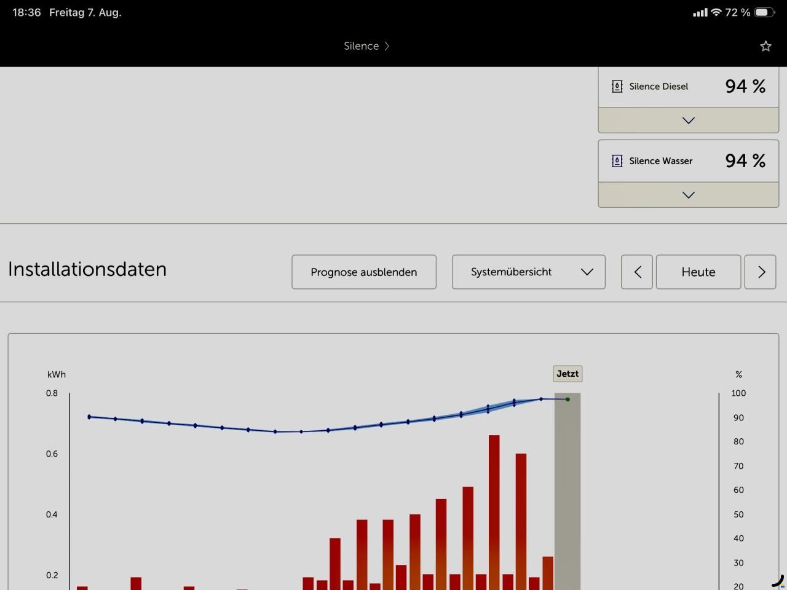This screenshot has width=787, height=590.
Task: Open the Systemübersicht dropdown
Action: click(529, 272)
